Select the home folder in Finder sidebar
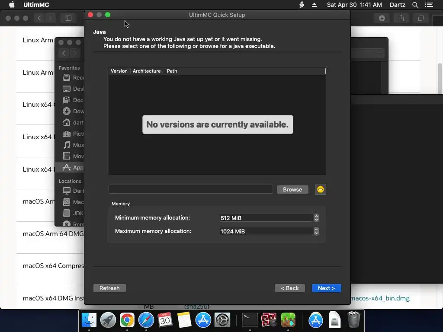The width and height of the screenshot is (443, 332). click(73, 122)
